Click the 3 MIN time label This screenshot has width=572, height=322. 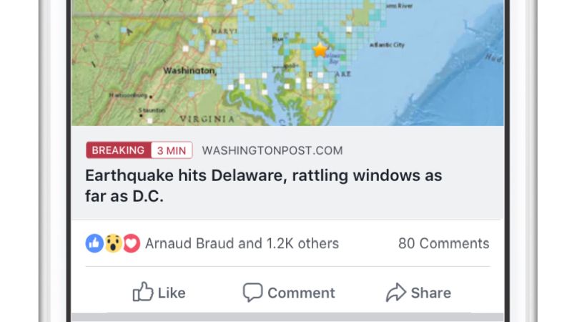172,150
